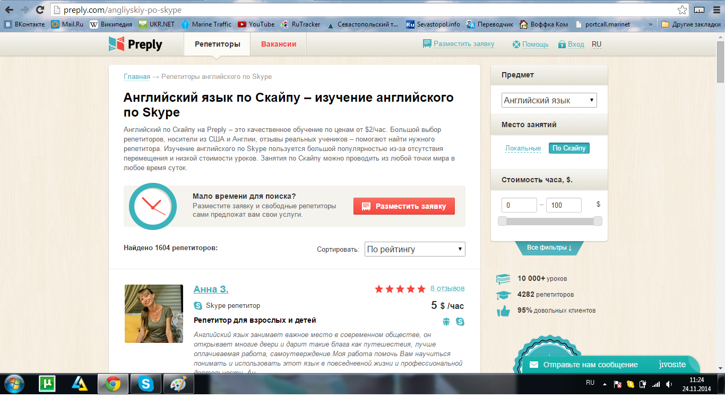The width and height of the screenshot is (725, 407).
Task: Click Разместить заявку link in the header
Action: click(x=459, y=44)
